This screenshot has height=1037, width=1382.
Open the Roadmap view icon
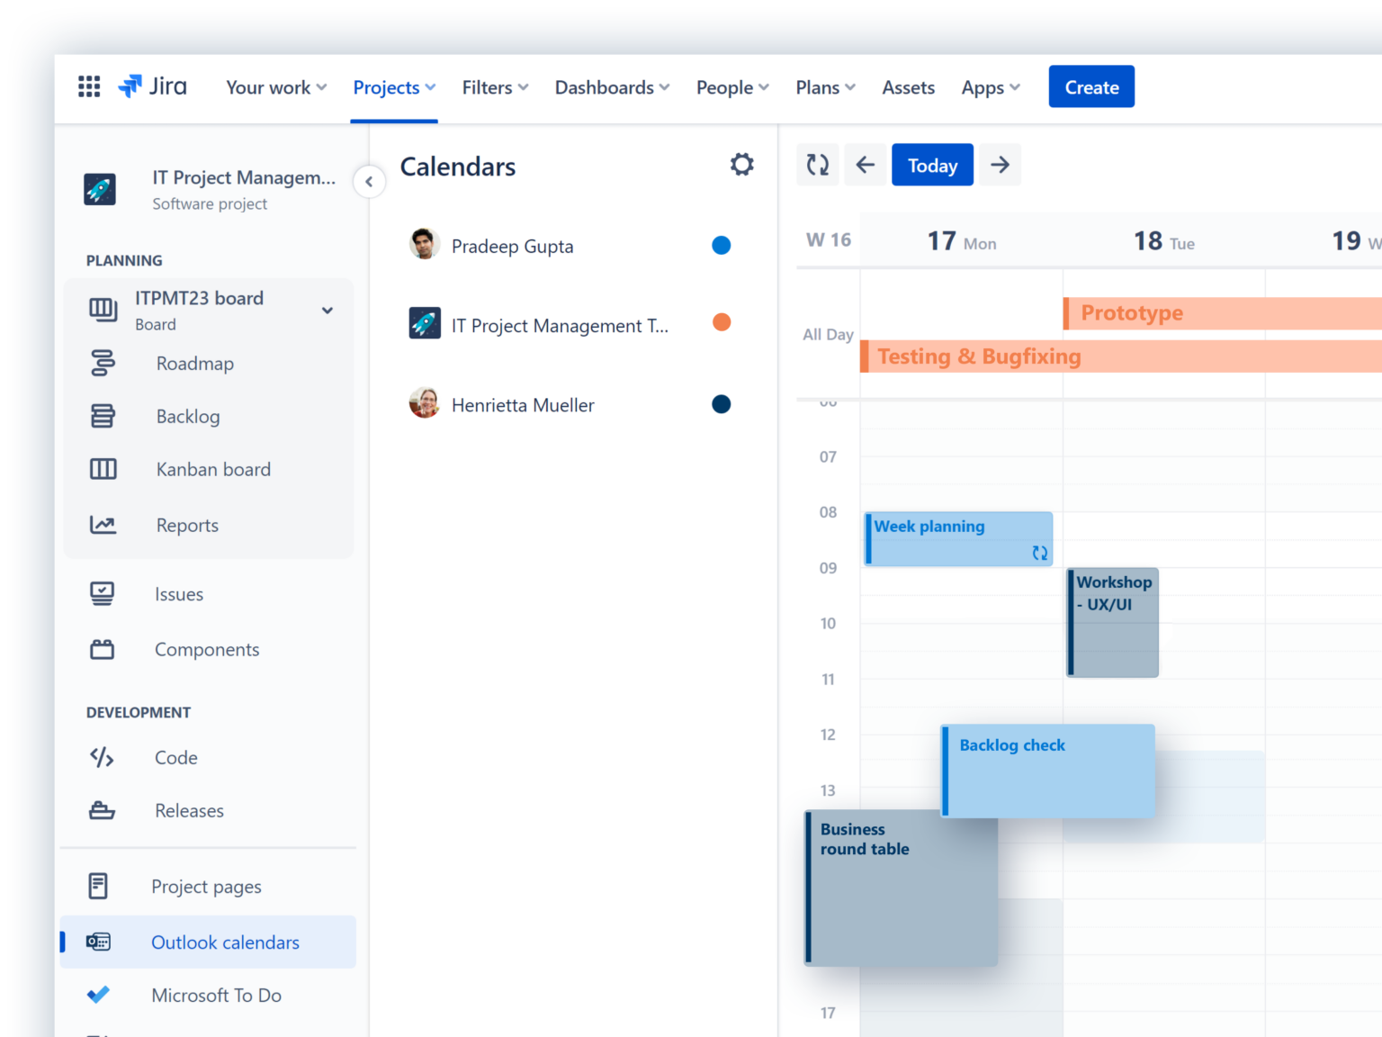(103, 363)
